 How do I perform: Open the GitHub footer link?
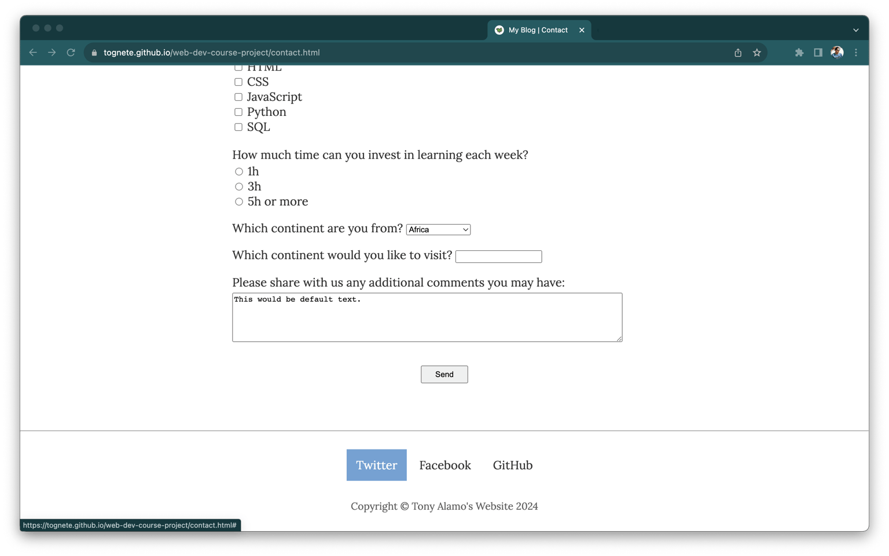click(x=513, y=465)
